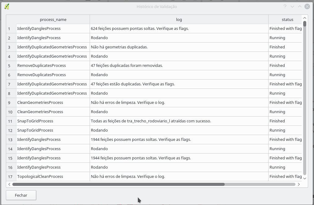The width and height of the screenshot is (314, 205).
Task: Click the maximize up-chevron title bar icon
Action: click(x=299, y=6)
